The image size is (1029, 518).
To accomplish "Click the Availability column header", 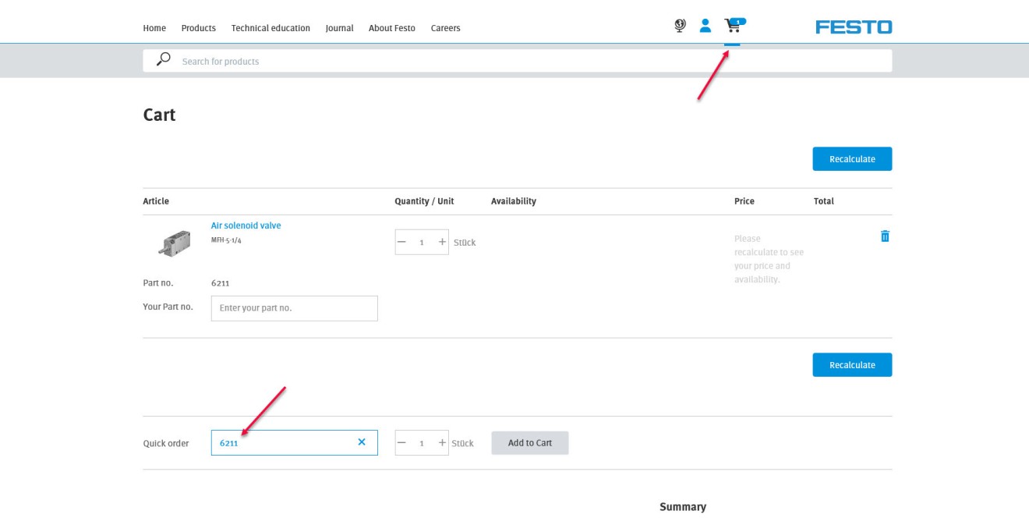I will (x=514, y=201).
